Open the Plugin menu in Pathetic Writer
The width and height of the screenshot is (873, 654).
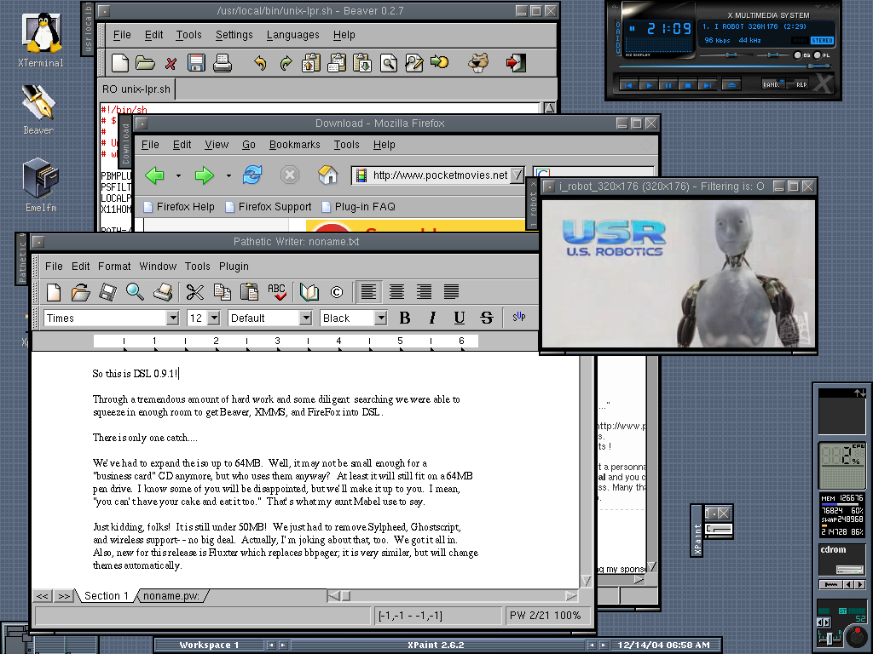coord(234,267)
